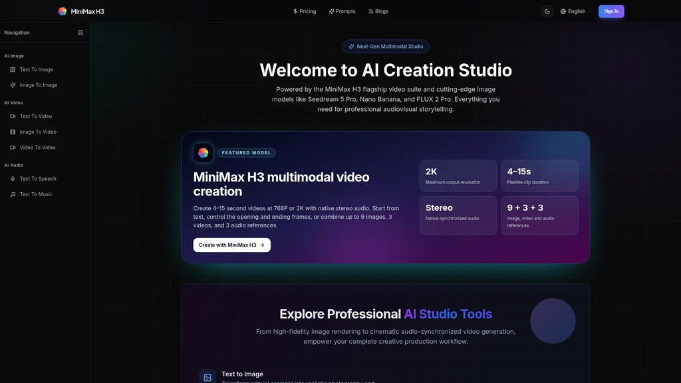The image size is (681, 383).
Task: Click the 'Welcome to AI Creation Studio' heading
Action: [x=386, y=70]
